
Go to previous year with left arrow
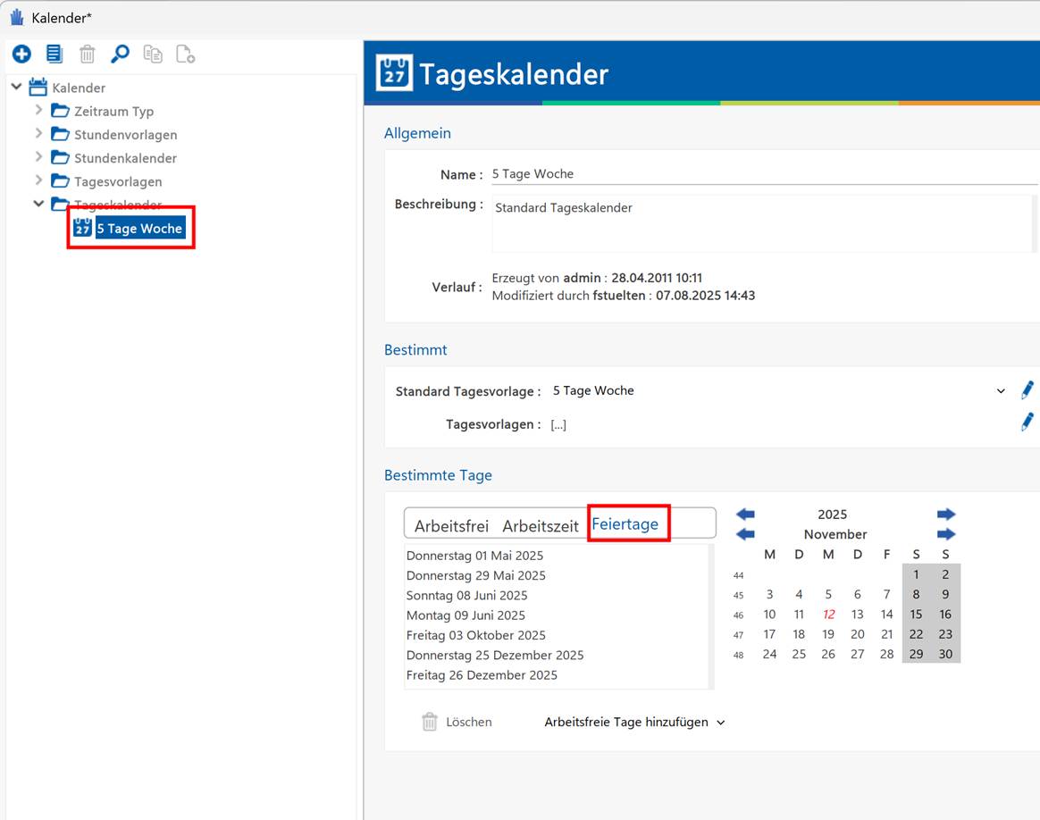[x=745, y=514]
